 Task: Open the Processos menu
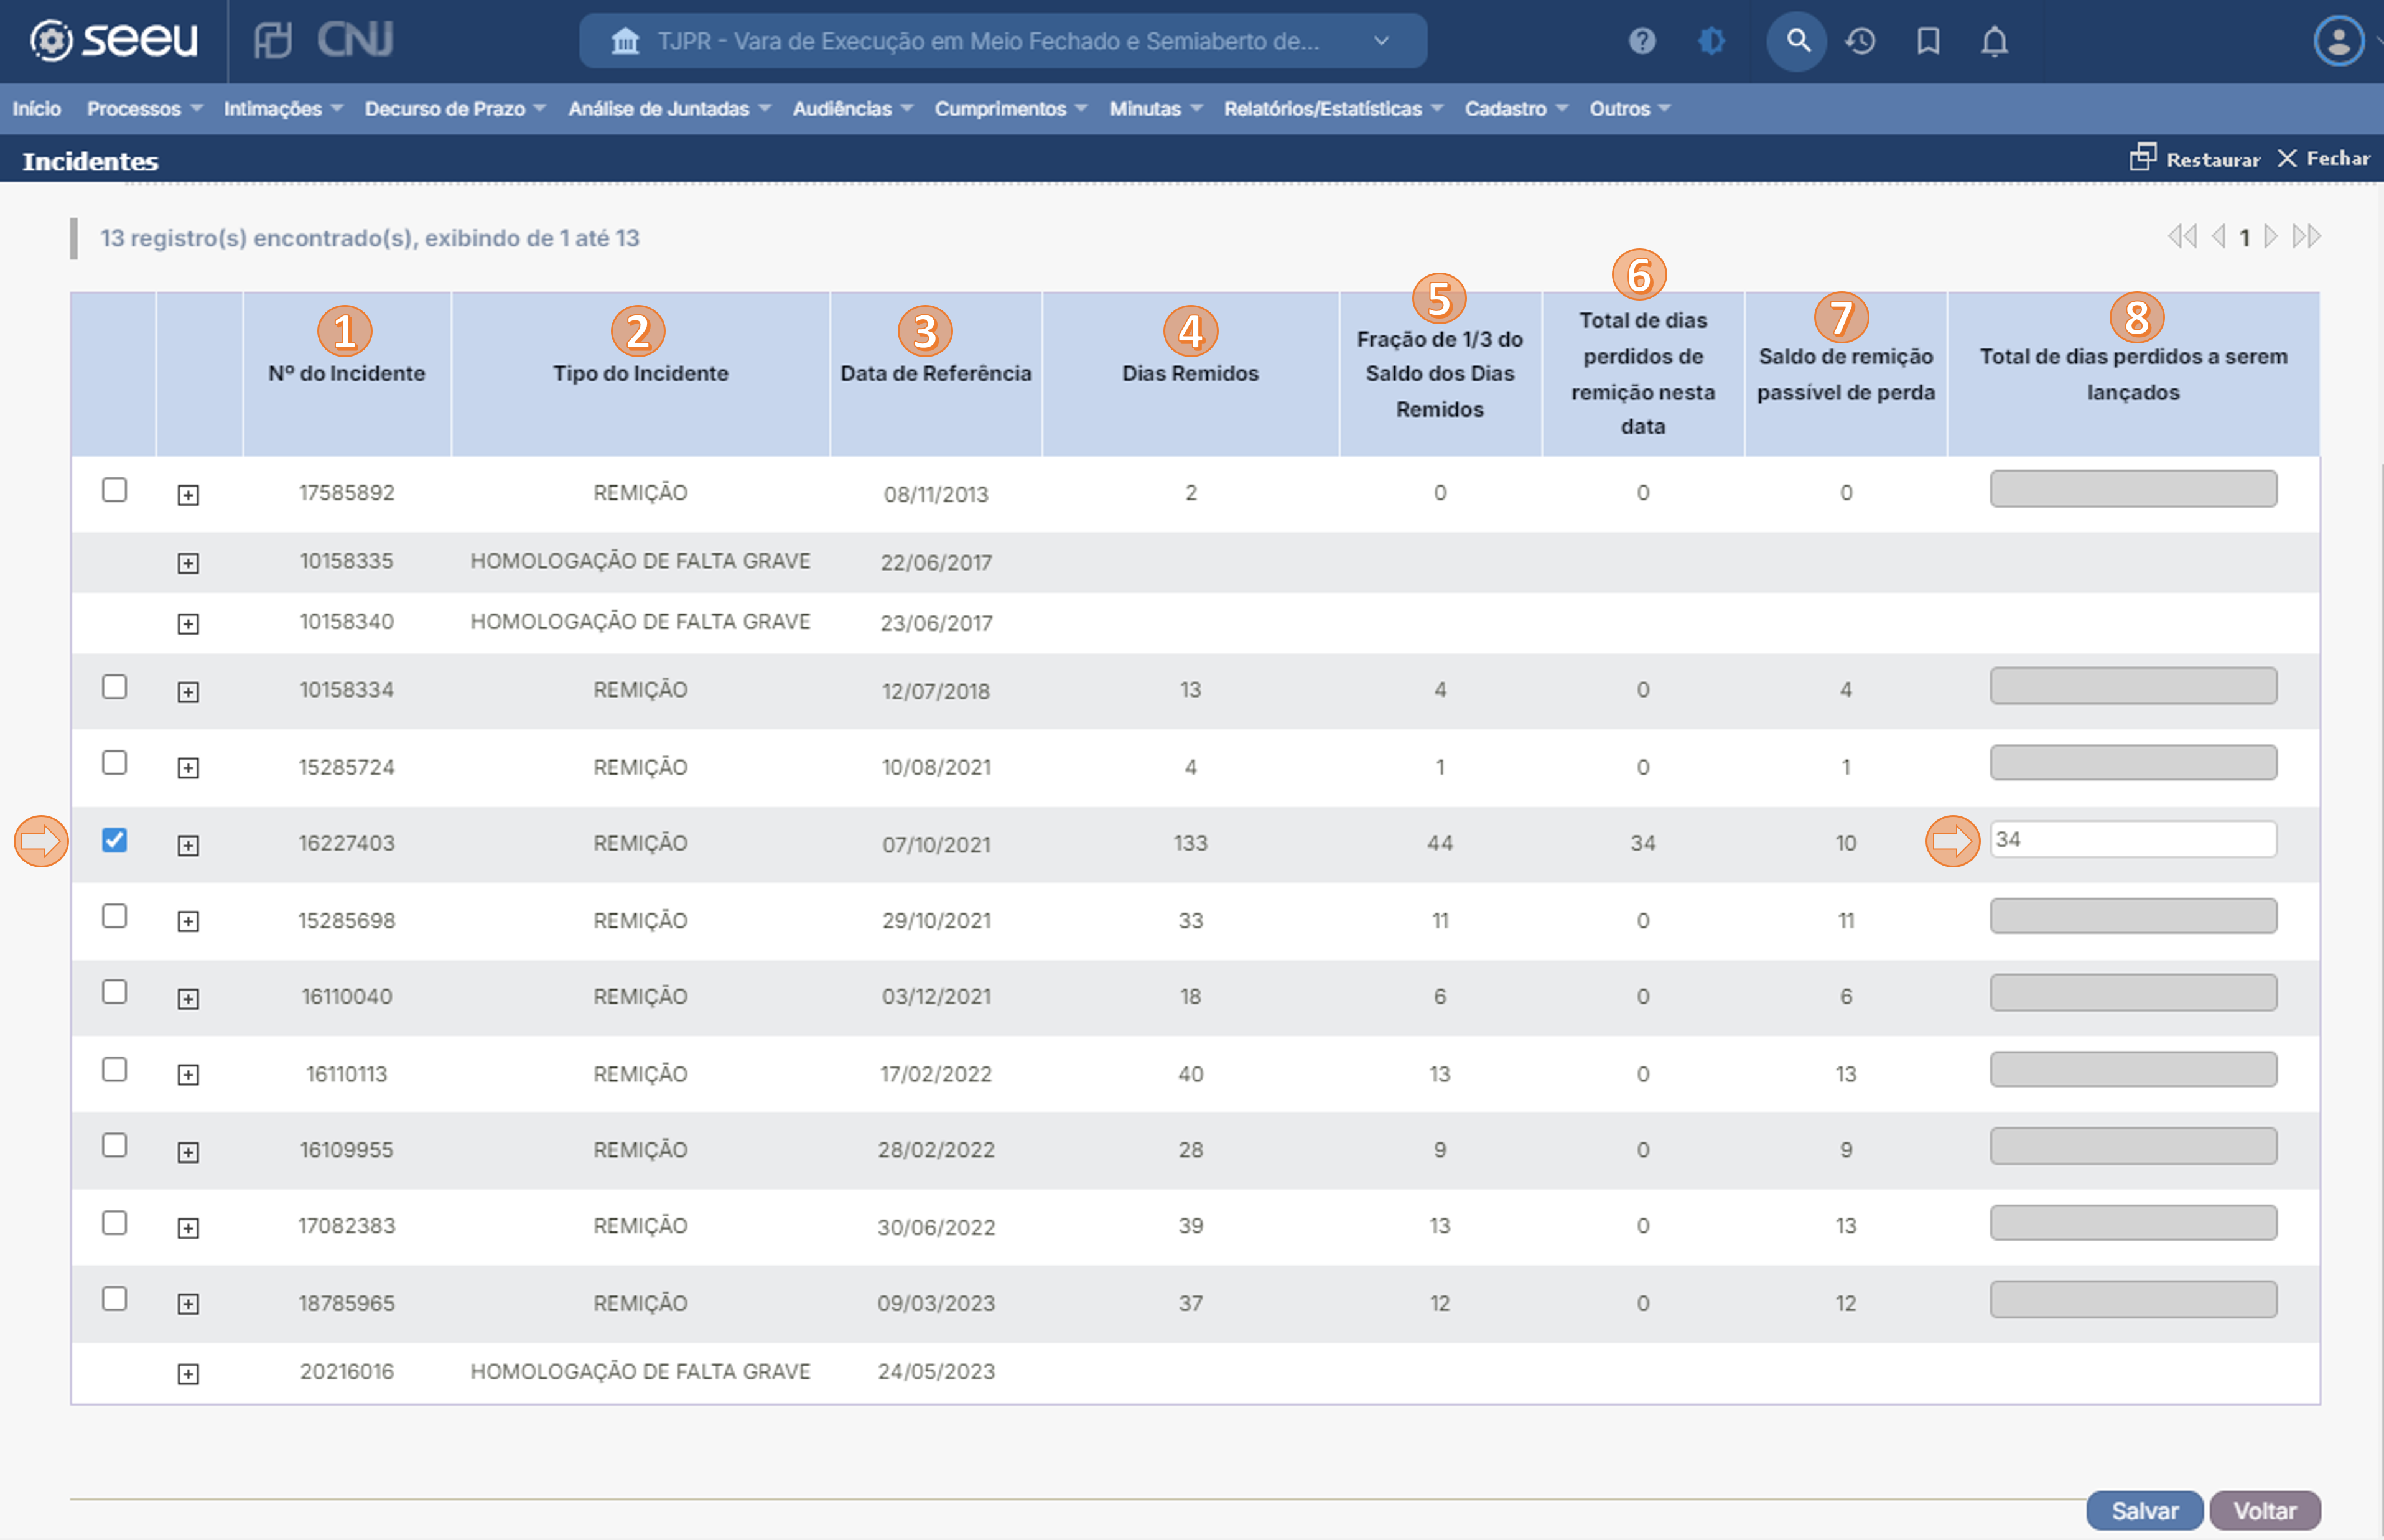tap(145, 109)
